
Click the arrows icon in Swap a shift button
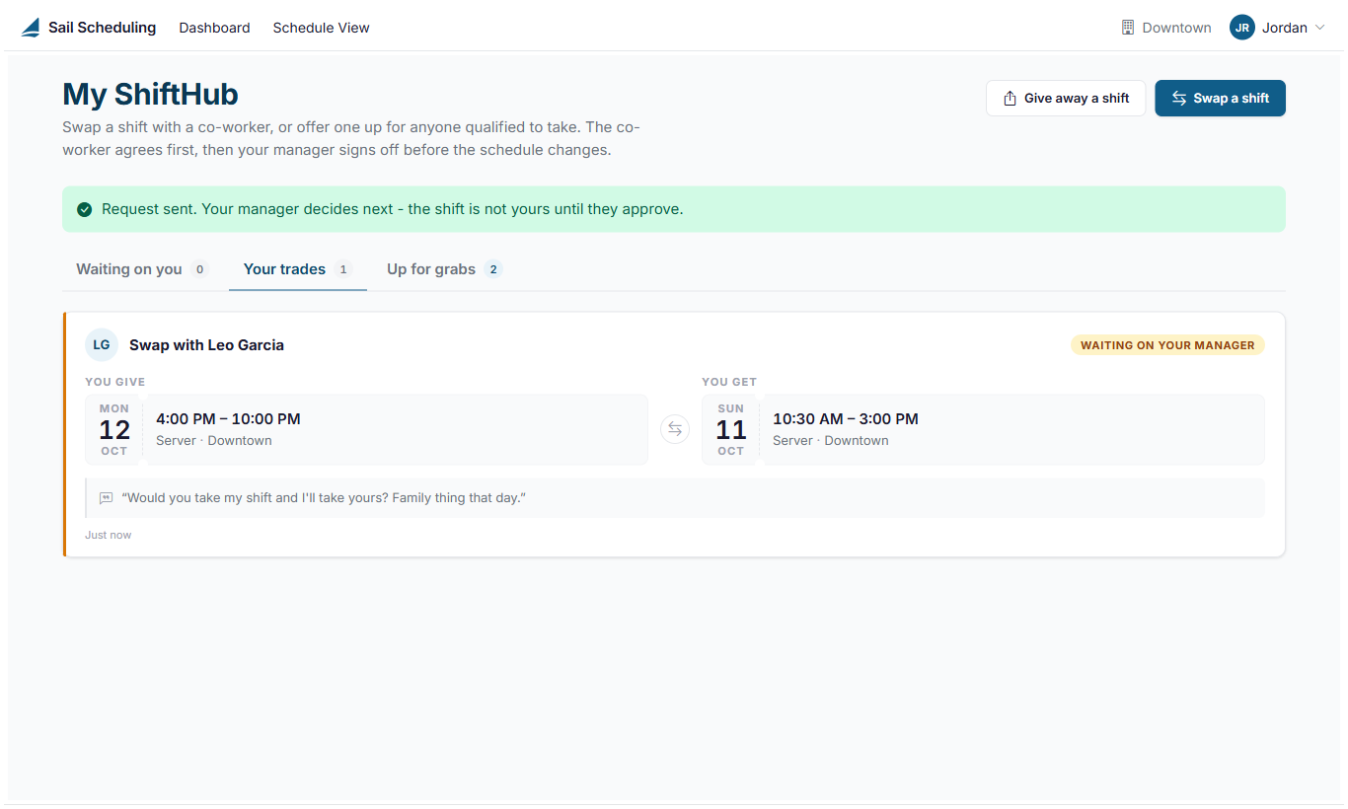(x=1179, y=99)
